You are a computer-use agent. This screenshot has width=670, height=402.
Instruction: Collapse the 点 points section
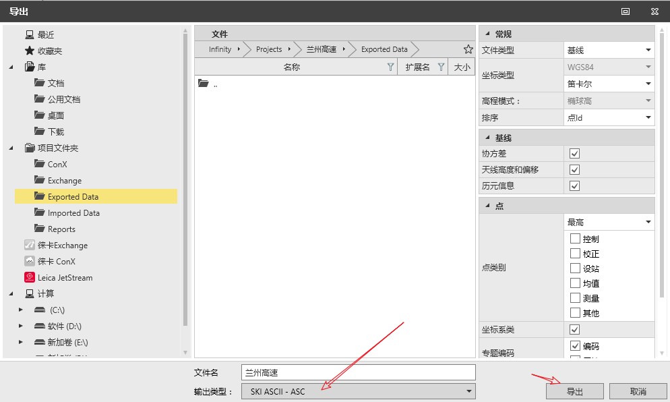(x=487, y=205)
